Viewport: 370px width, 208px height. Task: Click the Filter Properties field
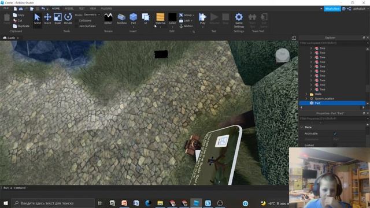pos(332,118)
